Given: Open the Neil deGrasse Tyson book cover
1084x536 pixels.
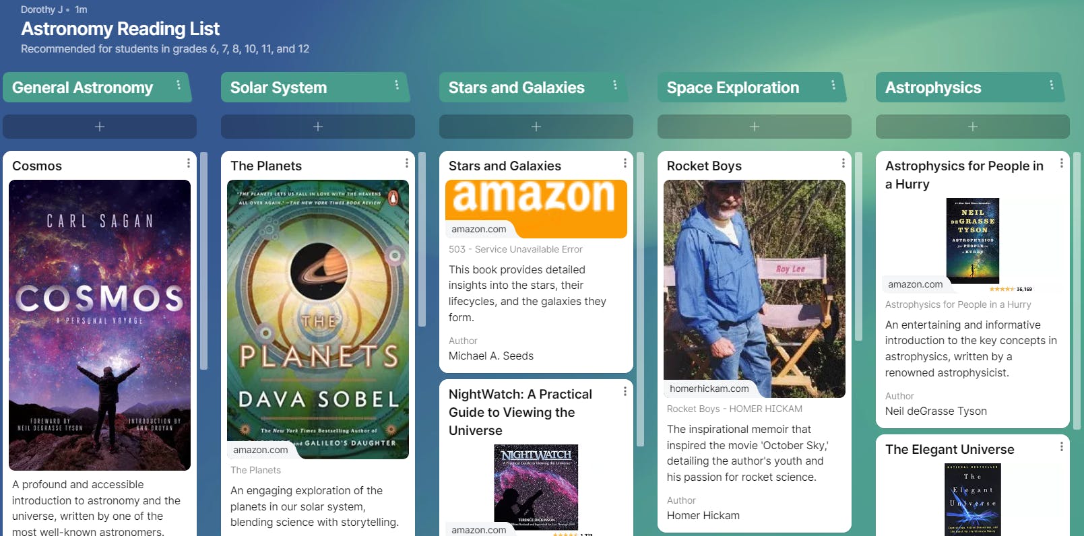Looking at the screenshot, I should 973,241.
